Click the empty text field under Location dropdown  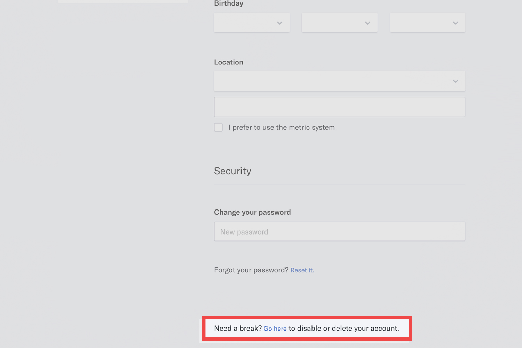click(339, 107)
